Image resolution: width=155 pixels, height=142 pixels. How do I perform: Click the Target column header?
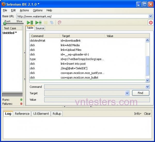click(82, 36)
